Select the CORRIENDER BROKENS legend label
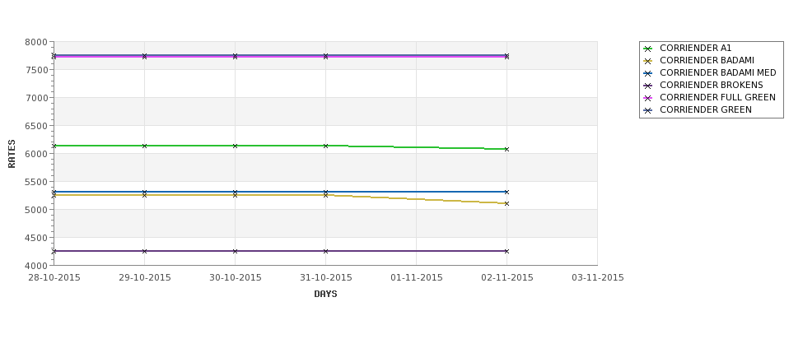803x353 pixels. (x=712, y=85)
